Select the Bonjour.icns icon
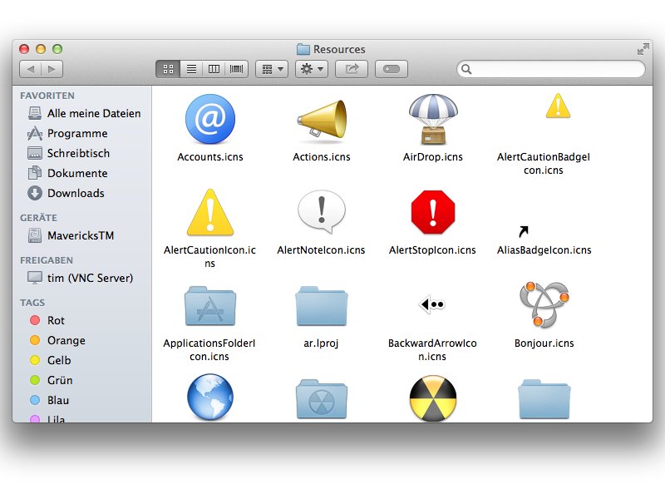 pyautogui.click(x=544, y=304)
